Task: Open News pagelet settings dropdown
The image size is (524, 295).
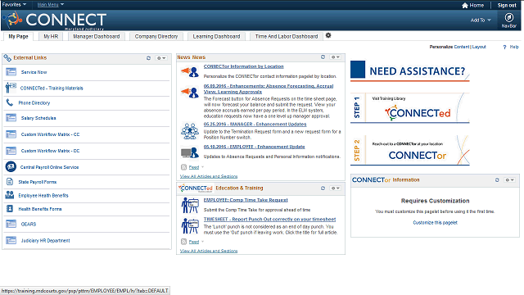Action: click(335, 57)
